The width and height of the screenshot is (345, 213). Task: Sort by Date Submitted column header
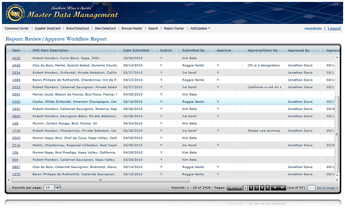(136, 50)
